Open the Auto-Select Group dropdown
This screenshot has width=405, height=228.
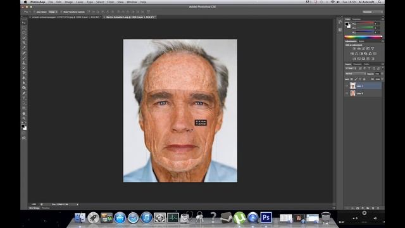click(53, 12)
